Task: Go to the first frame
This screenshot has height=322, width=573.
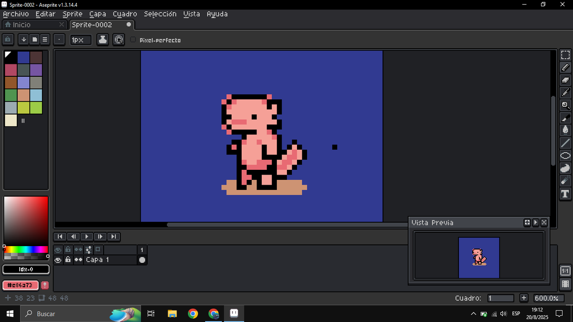Action: pos(60,236)
